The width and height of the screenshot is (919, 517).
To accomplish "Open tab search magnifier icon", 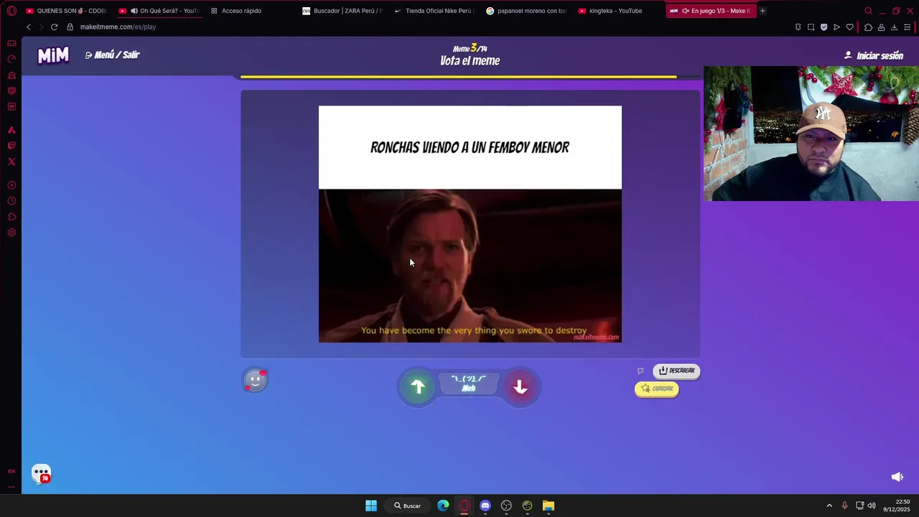I will [868, 11].
